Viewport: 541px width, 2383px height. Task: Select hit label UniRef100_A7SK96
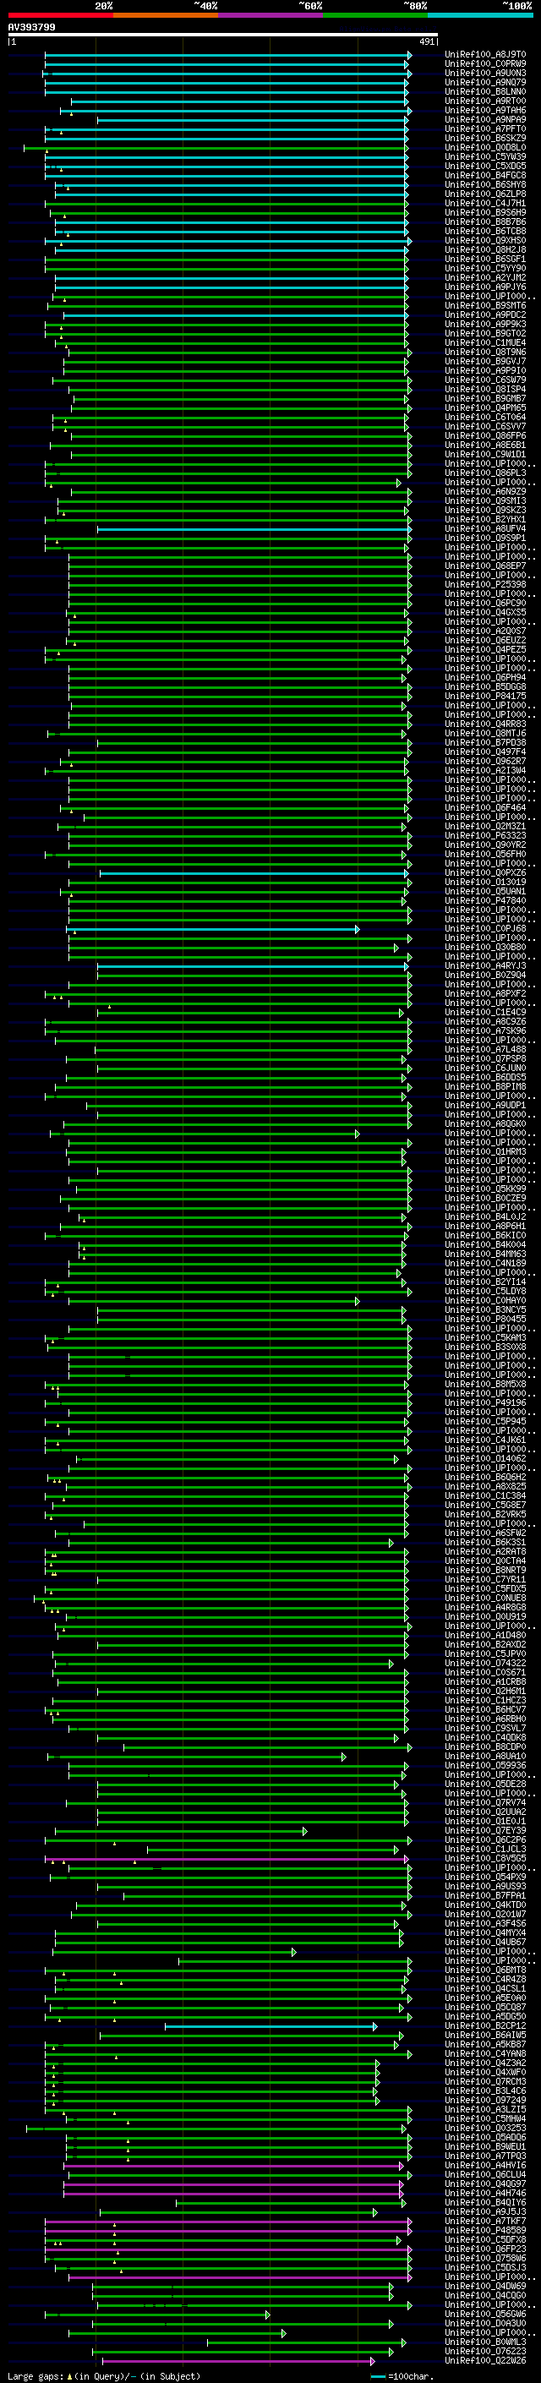(x=485, y=1030)
